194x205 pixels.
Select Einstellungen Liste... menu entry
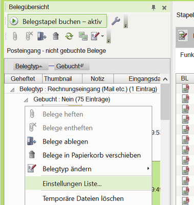tap(89, 183)
